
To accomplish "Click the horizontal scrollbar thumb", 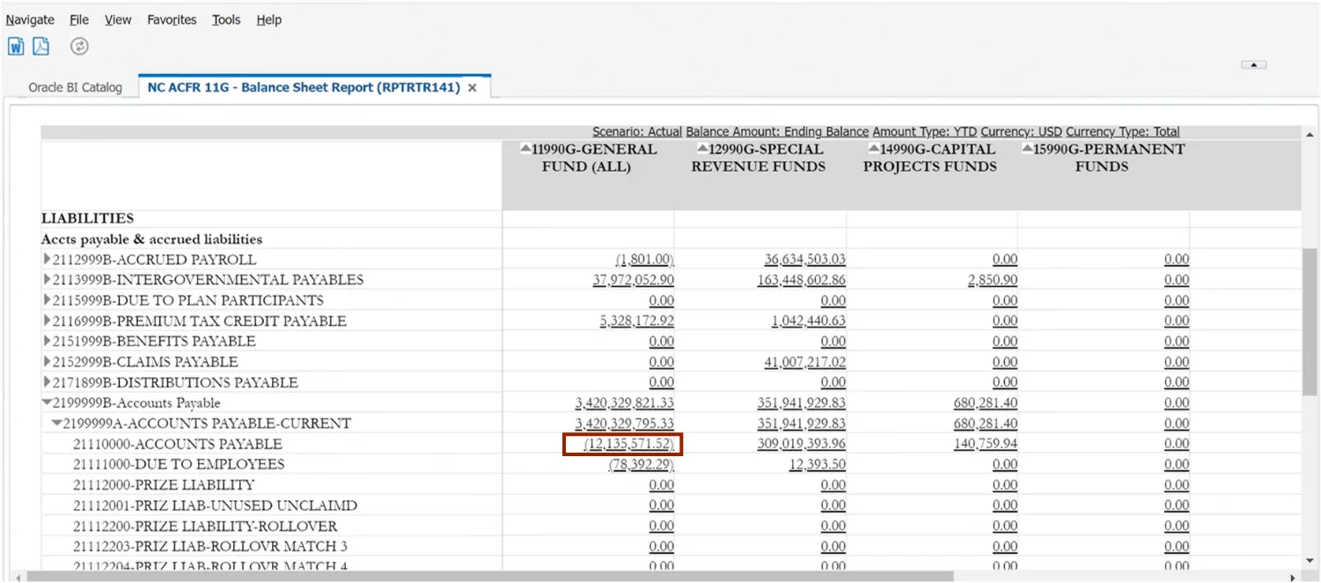I will [x=490, y=577].
